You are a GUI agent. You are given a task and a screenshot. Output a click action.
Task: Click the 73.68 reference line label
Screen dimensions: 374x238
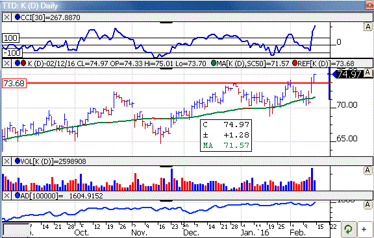coord(14,84)
